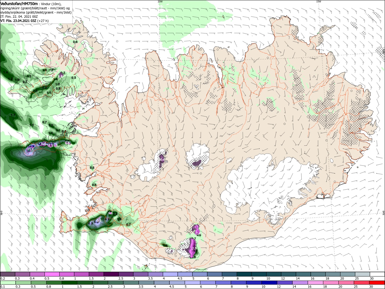Click the light pink 16 swatch in the rain legend row
The width and height of the screenshot is (385, 289).
316,282
